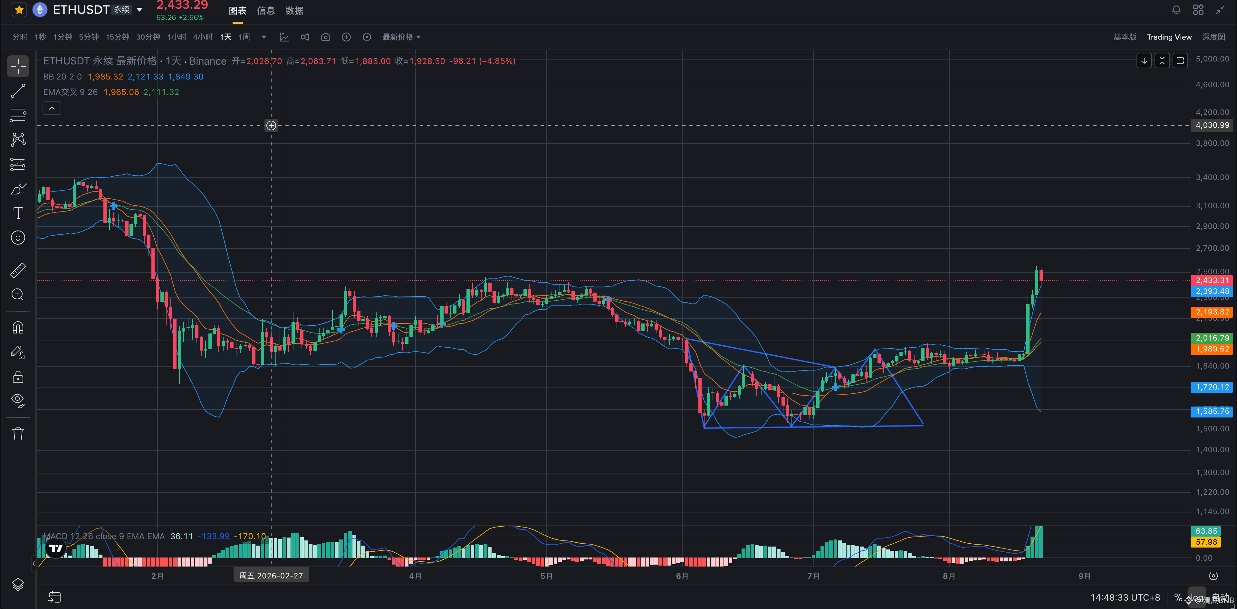Screen dimensions: 1237x609
Task: Click the plus-circle add icon in toolbar
Action: click(x=346, y=37)
